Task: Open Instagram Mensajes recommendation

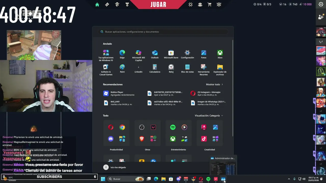Action: [x=206, y=94]
